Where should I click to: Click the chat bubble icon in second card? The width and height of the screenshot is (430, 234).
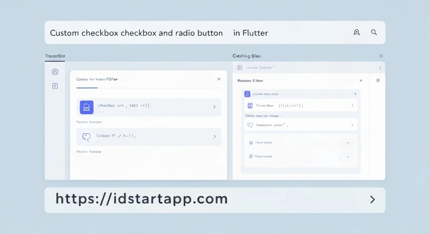point(86,137)
